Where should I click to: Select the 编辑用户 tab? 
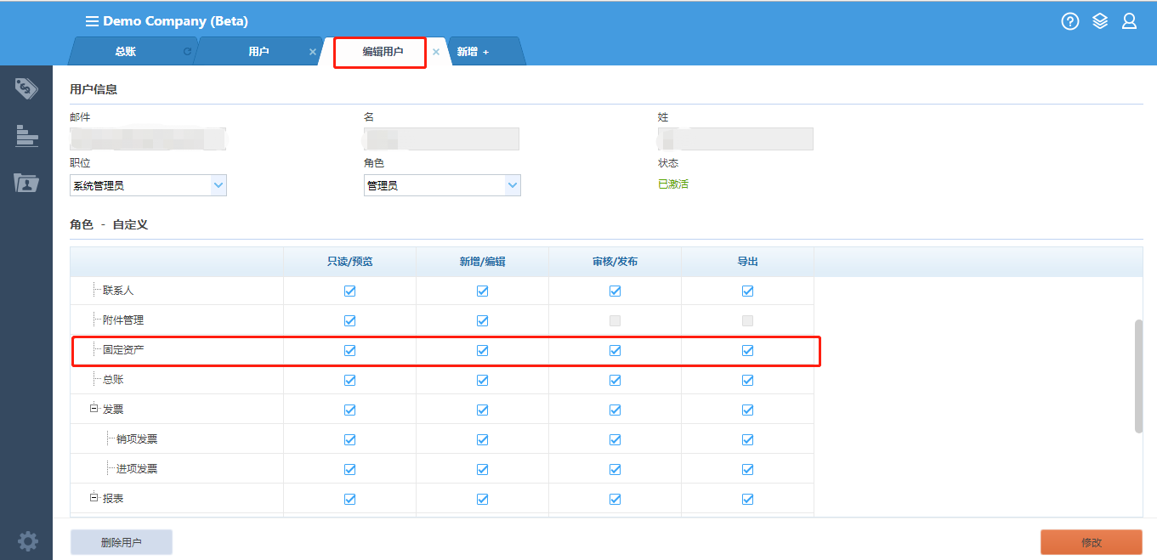click(383, 52)
